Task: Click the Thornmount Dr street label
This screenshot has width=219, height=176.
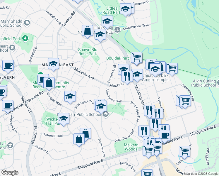Action: click(188, 92)
